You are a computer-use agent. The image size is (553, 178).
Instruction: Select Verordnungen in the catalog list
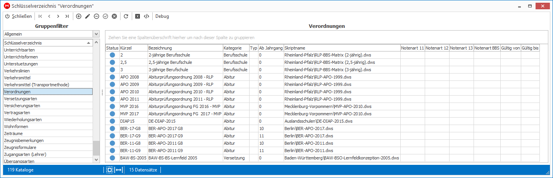[x=48, y=92]
